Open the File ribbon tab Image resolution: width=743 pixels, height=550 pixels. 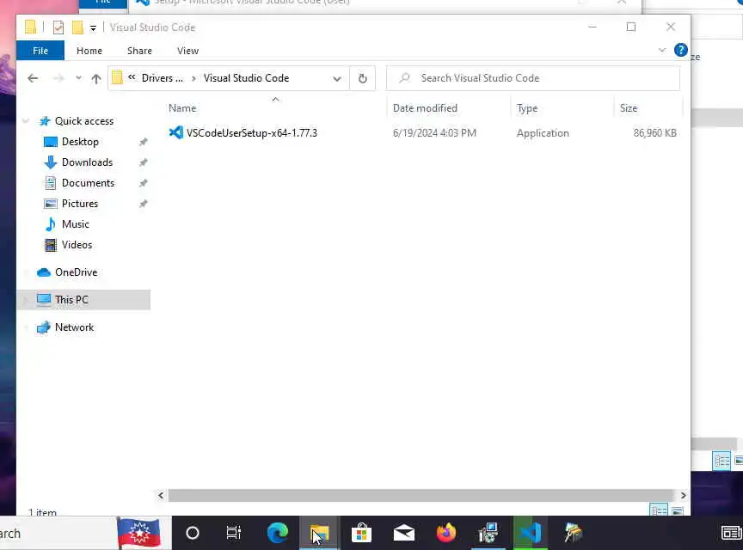(x=40, y=51)
